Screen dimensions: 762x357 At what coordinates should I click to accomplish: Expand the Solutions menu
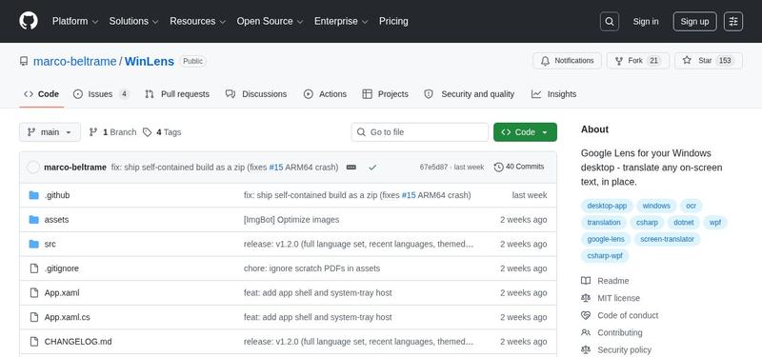click(133, 21)
